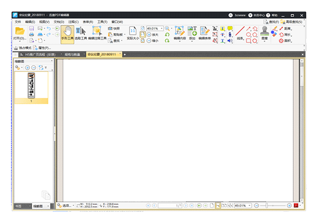This screenshot has width=318, height=223.
Task: Select the Hand tool (手形工具)
Action: click(x=67, y=33)
